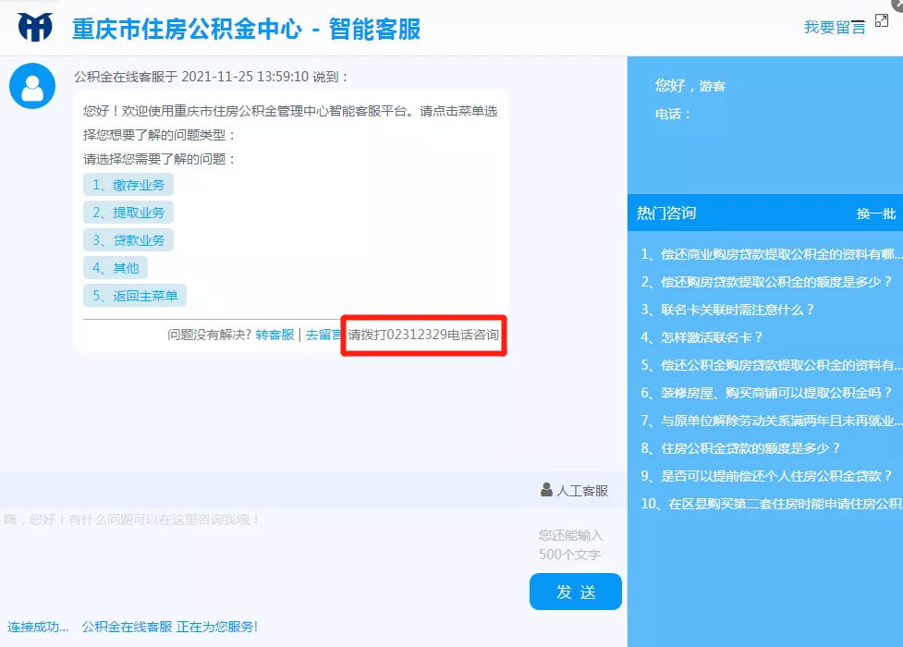Click the 您还能输入500个文字 counter text
This screenshot has height=647, width=903.
coord(570,545)
